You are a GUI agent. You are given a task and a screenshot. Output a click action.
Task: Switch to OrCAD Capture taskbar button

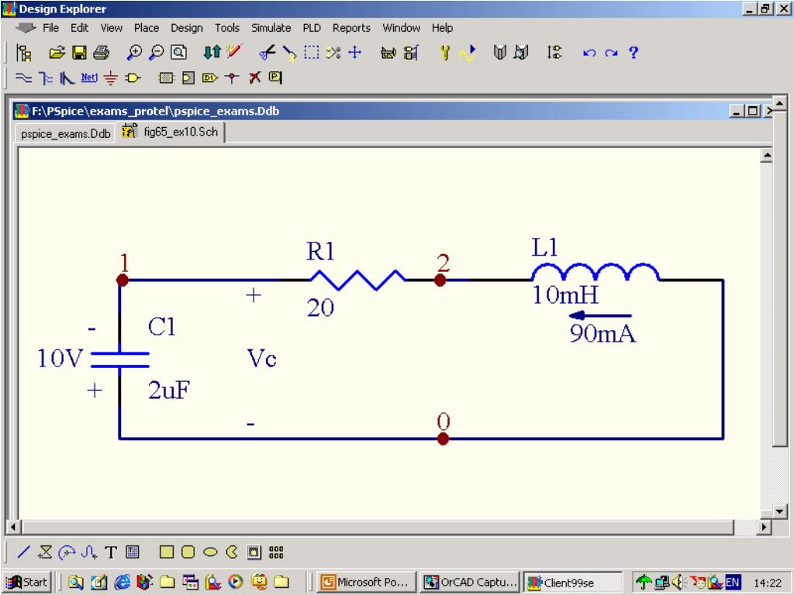(471, 583)
